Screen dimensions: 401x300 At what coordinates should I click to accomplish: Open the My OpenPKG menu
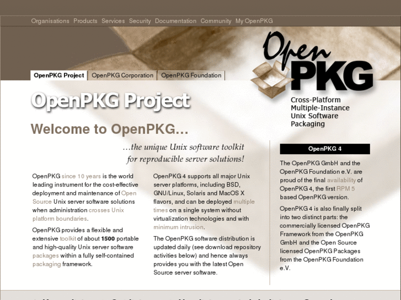tap(254, 21)
